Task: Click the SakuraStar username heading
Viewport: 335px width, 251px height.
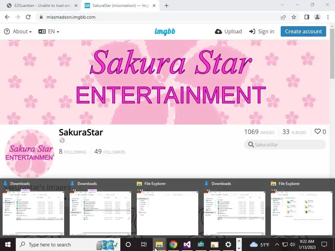Action: (81, 132)
